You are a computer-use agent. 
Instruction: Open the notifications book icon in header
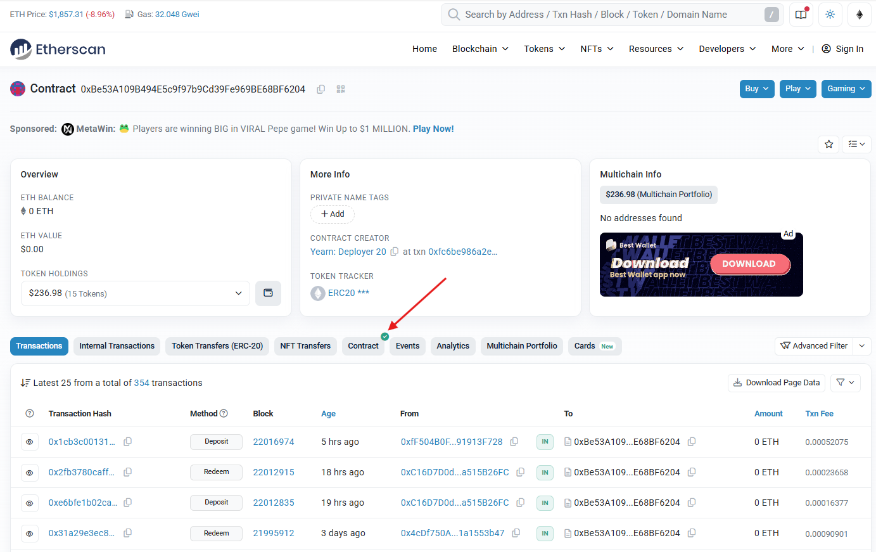[801, 15]
